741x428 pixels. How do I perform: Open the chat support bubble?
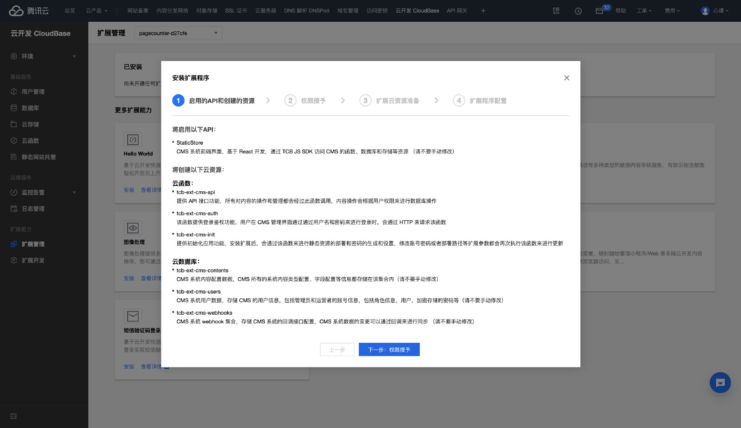click(720, 382)
